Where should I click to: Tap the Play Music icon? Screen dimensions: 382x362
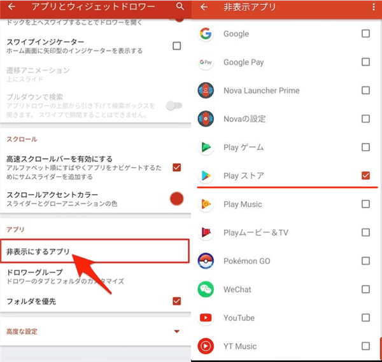point(206,204)
